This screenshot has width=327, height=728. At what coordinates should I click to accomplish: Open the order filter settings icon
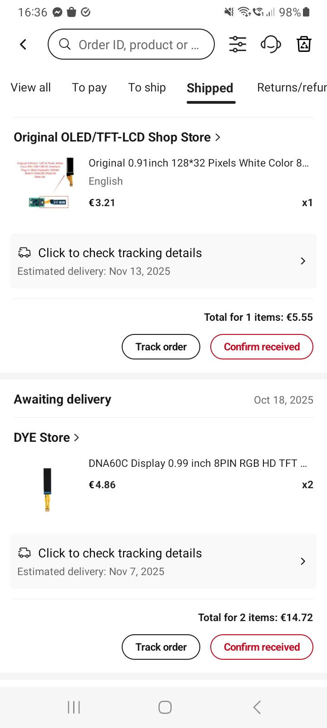(x=238, y=45)
